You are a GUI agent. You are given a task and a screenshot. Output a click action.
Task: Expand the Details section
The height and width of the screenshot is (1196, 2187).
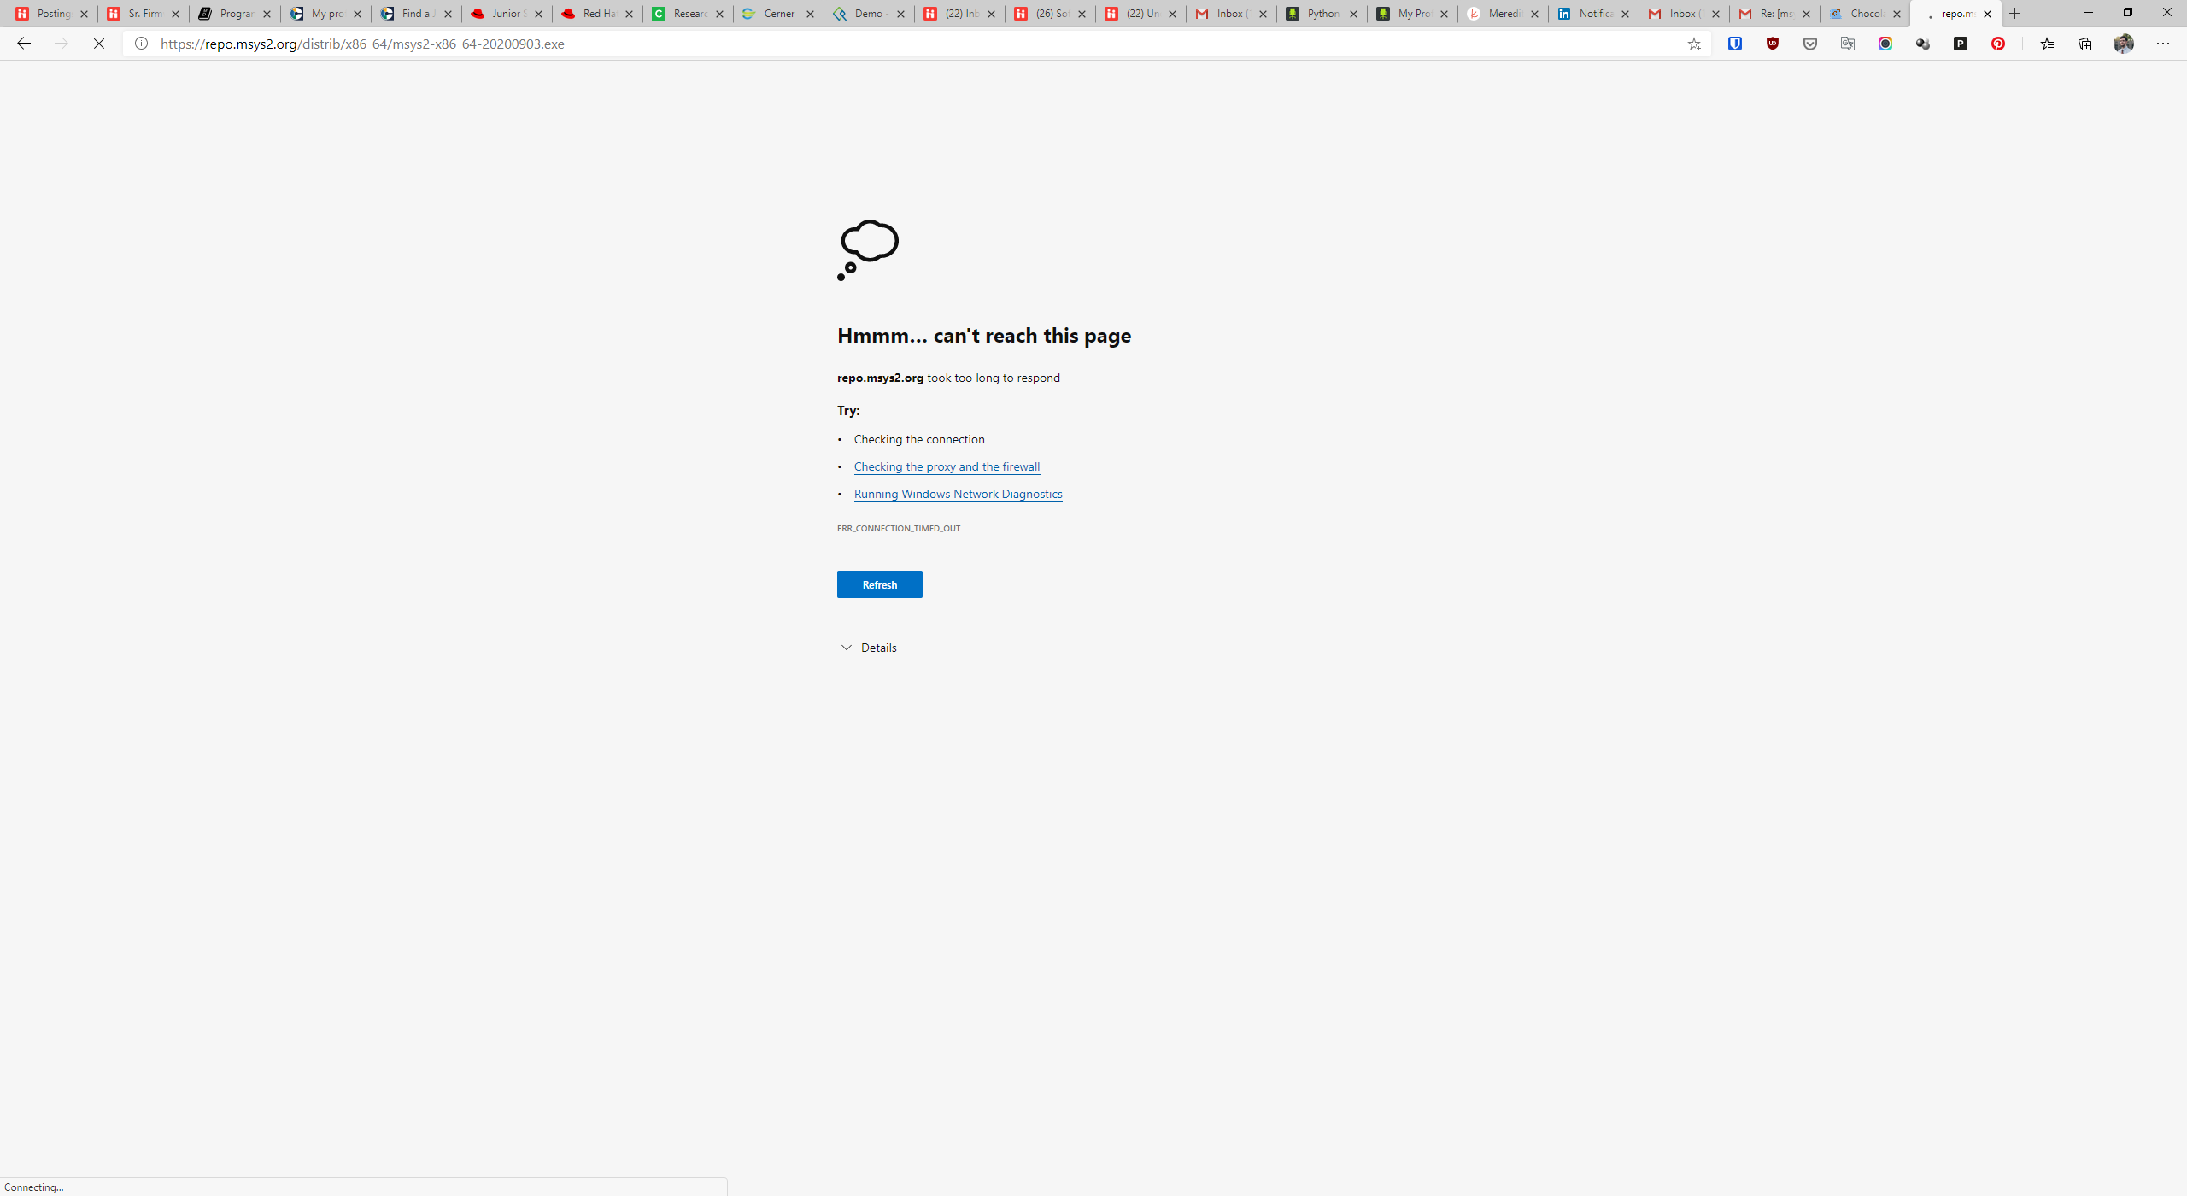tap(868, 647)
